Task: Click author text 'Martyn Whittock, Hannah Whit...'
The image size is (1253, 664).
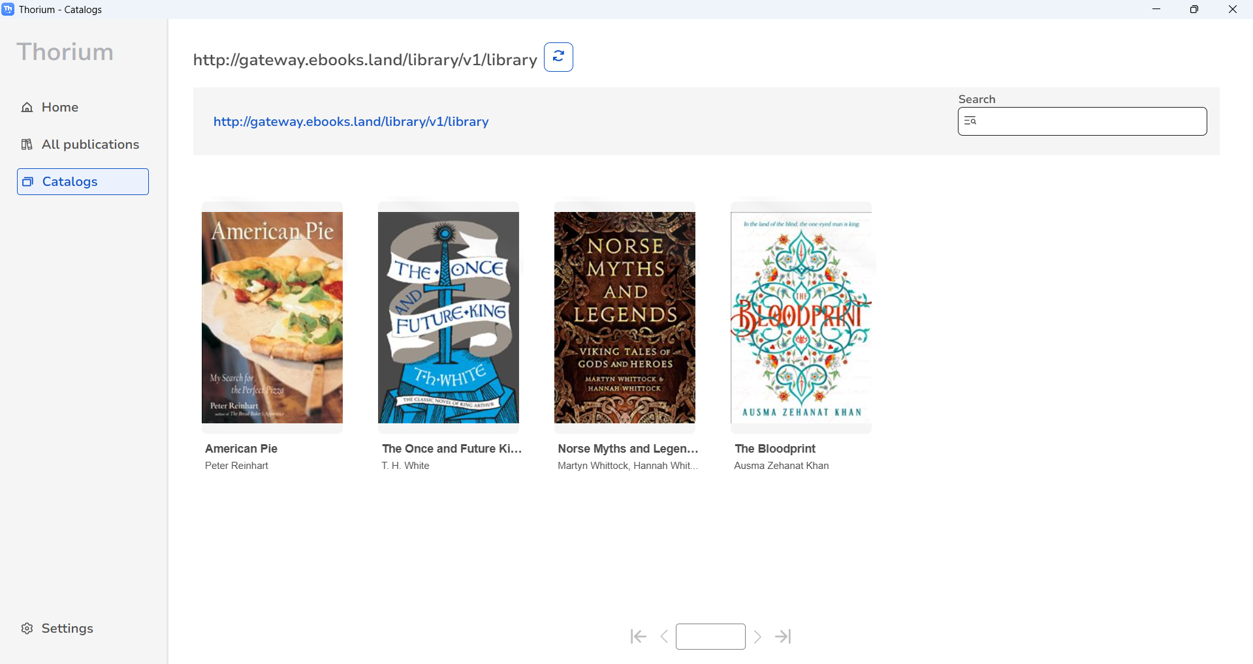Action: (x=627, y=466)
